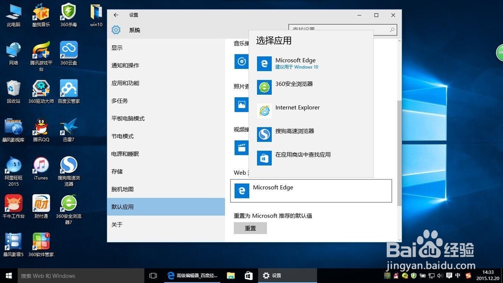
Task: Select 暴风影视库 desktop icon
Action: tap(14, 130)
